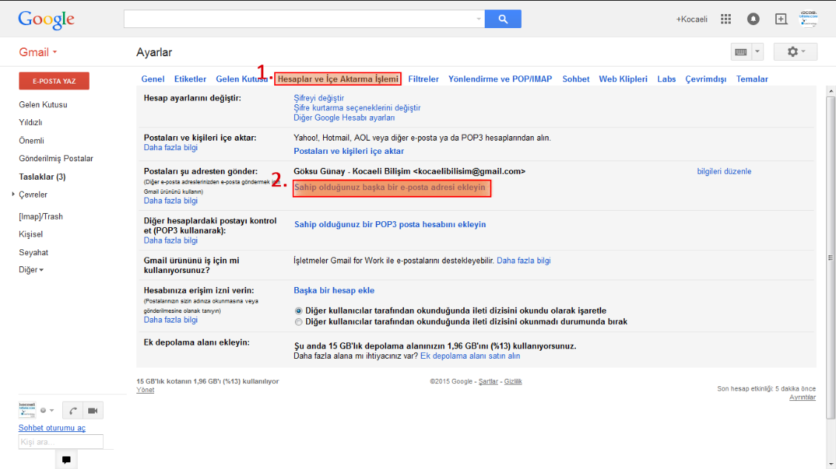Switch to the Etiketler tab

pos(190,79)
